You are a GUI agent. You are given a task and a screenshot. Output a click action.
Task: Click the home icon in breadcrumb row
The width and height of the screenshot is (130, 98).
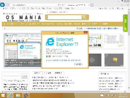coord(5,28)
